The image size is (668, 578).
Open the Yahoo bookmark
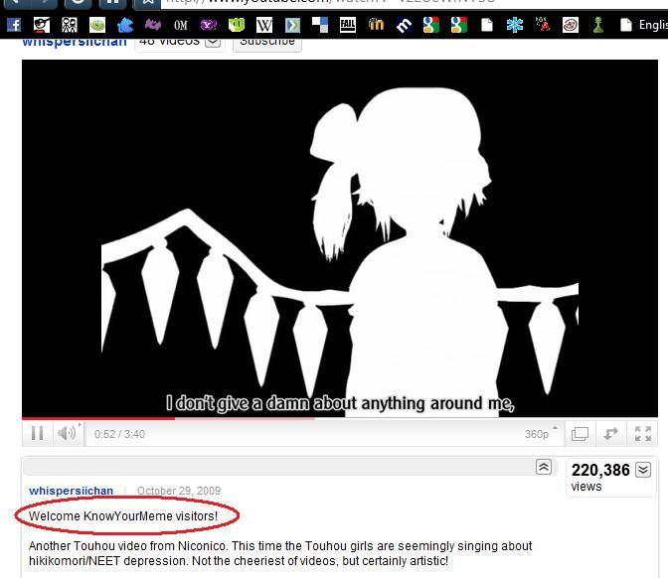(x=209, y=25)
